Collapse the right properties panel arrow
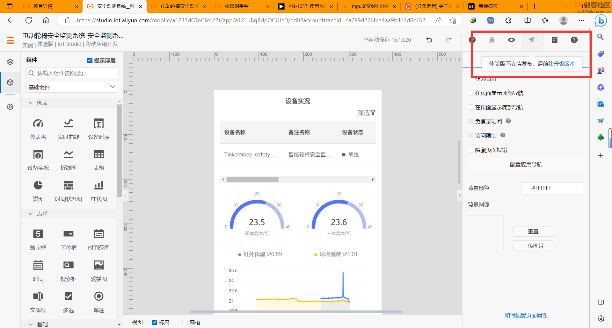This screenshot has height=328, width=612. (460, 196)
